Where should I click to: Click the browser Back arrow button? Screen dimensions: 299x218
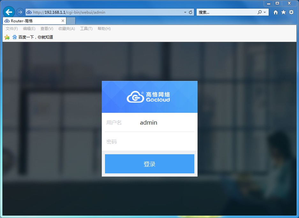pyautogui.click(x=9, y=12)
